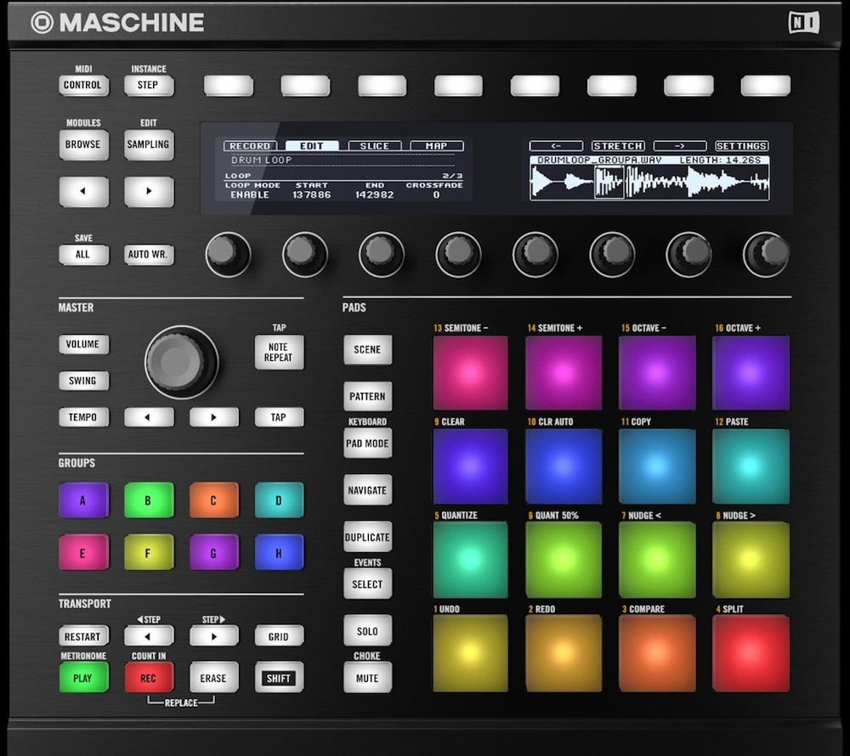Trigger pad 6 QUANT 50%
The height and width of the screenshot is (756, 850).
[564, 560]
